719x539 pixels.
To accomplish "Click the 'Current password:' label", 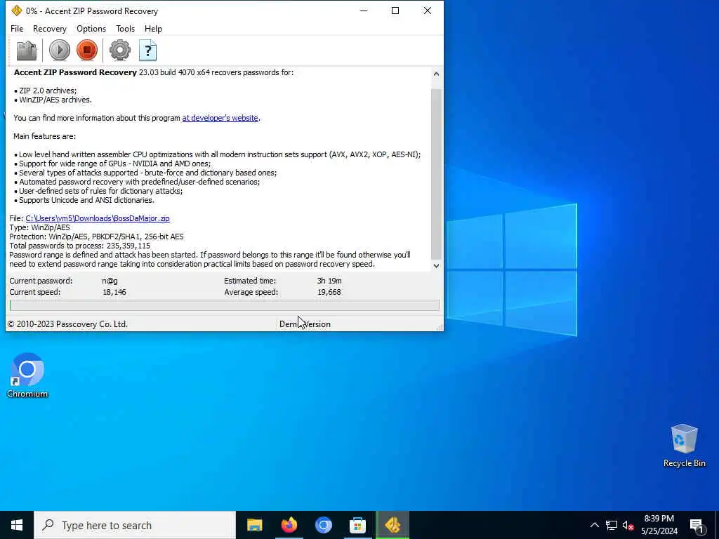I will coord(41,281).
